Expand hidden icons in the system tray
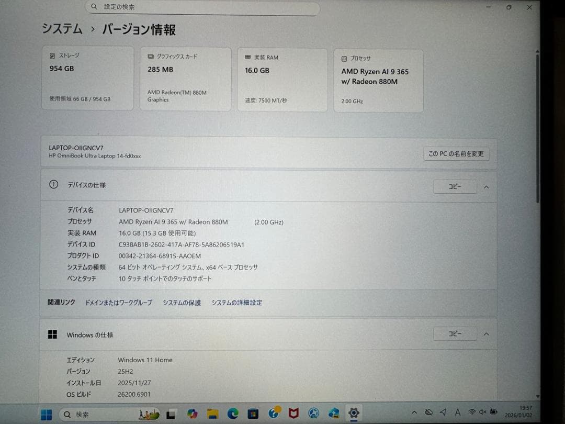This screenshot has height=424, width=565. 414,412
